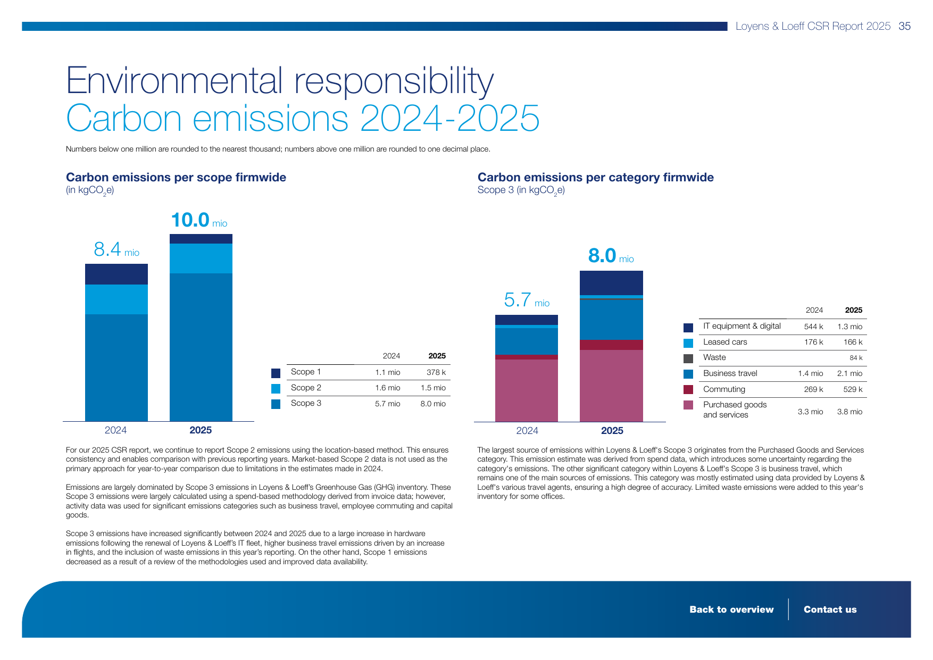The height and width of the screenshot is (660, 933).
Task: Click the Scope 3 legend color swatch
Action: pyautogui.click(x=276, y=404)
